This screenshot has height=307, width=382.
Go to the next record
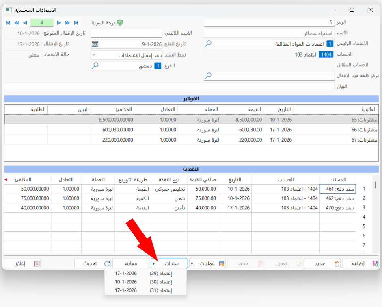tap(59, 23)
